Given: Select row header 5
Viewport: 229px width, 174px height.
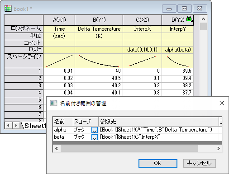Looking at the screenshot, I should point(24,100).
